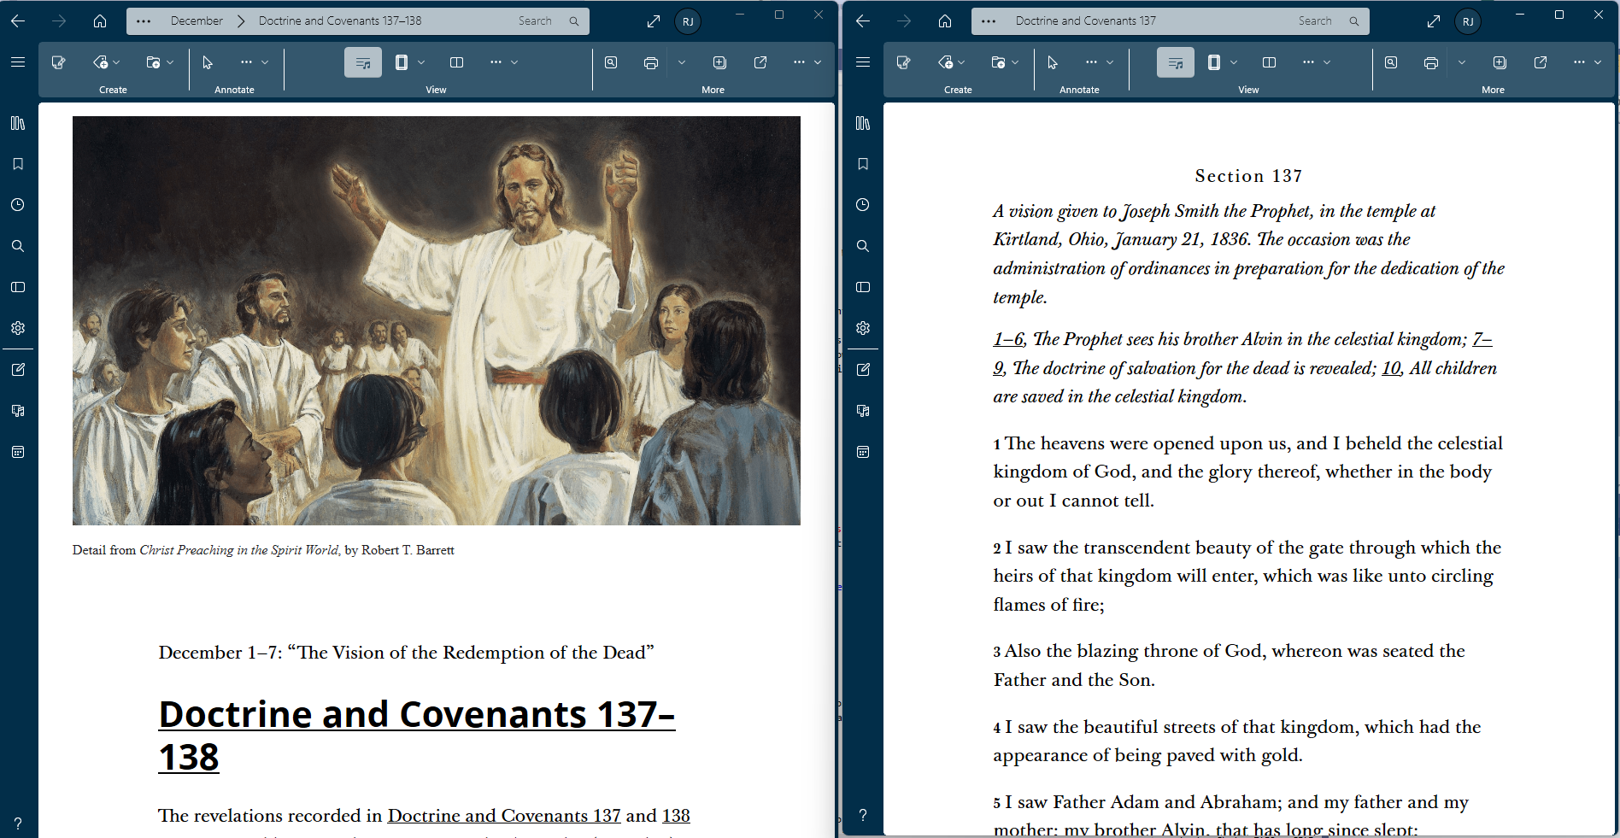This screenshot has height=838, width=1620.
Task: Click Christ Preaching painting image
Action: click(x=437, y=320)
